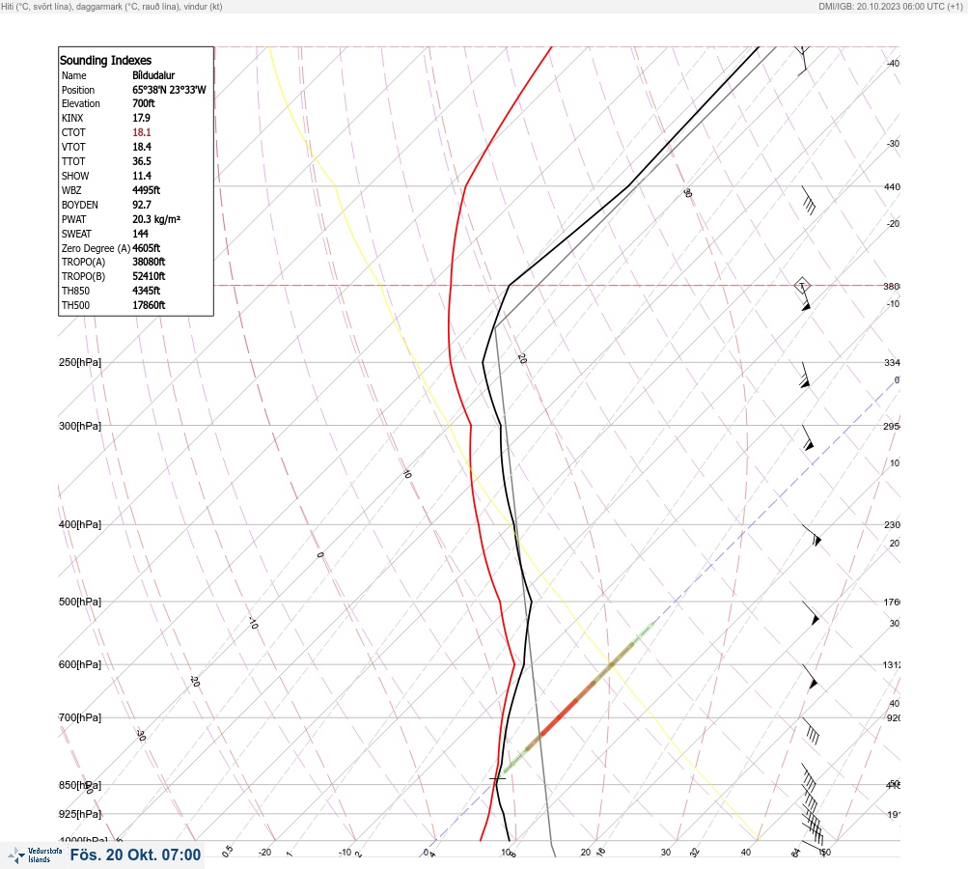
Task: Click the 400[hPa] pressure label
Action: [x=80, y=524]
